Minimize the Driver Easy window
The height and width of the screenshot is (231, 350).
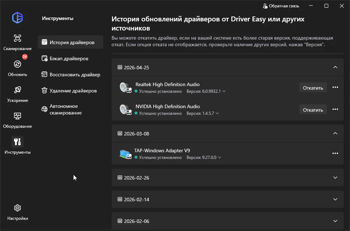[311, 6]
